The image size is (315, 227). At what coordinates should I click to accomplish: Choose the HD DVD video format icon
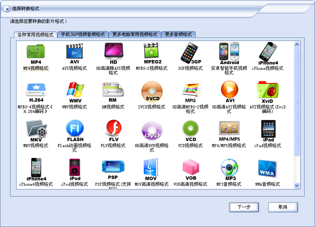[152, 130]
